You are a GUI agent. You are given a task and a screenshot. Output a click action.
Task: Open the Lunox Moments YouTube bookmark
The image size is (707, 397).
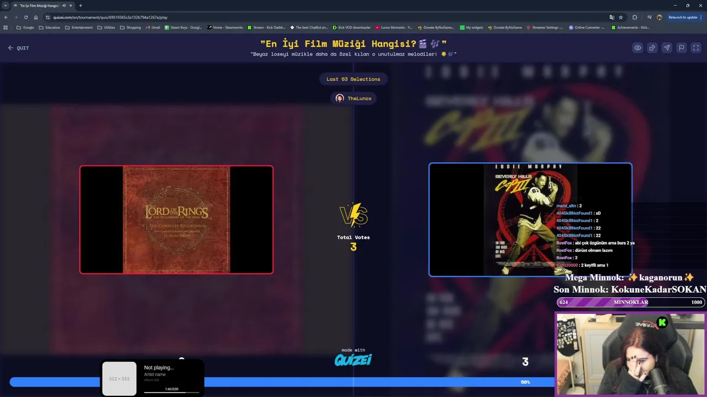pyautogui.click(x=393, y=28)
